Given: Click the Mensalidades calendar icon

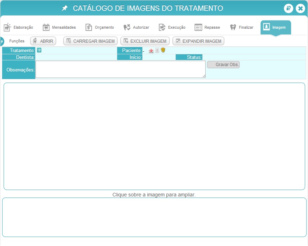Looking at the screenshot, I should tap(46, 27).
